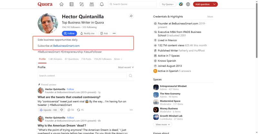This screenshot has width=258, height=134.
Task: Click 194,193 followers count
Action: point(71,27)
